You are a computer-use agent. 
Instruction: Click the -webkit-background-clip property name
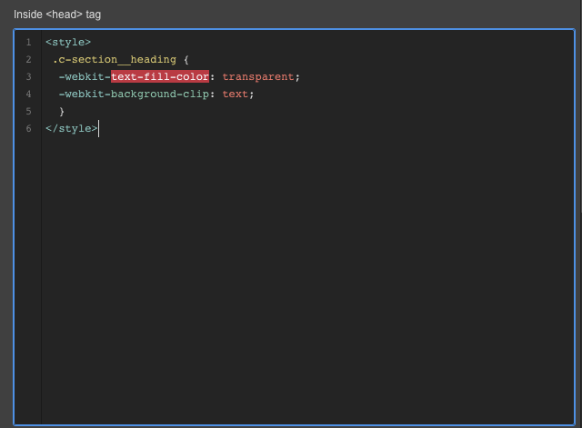pyautogui.click(x=134, y=94)
